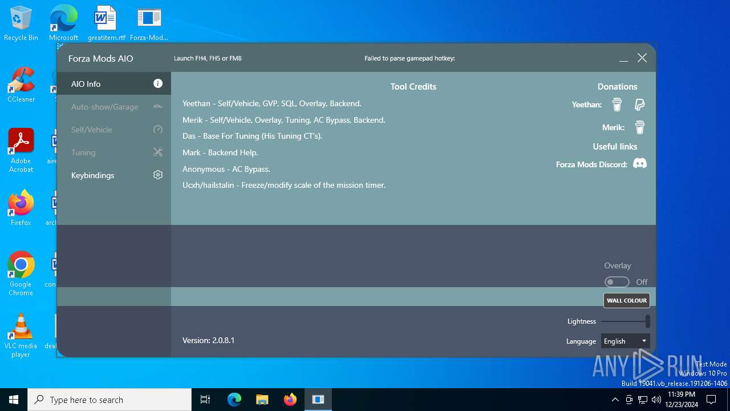Click the Version: 2.0.8.1 text
This screenshot has height=411, width=730.
(x=208, y=340)
